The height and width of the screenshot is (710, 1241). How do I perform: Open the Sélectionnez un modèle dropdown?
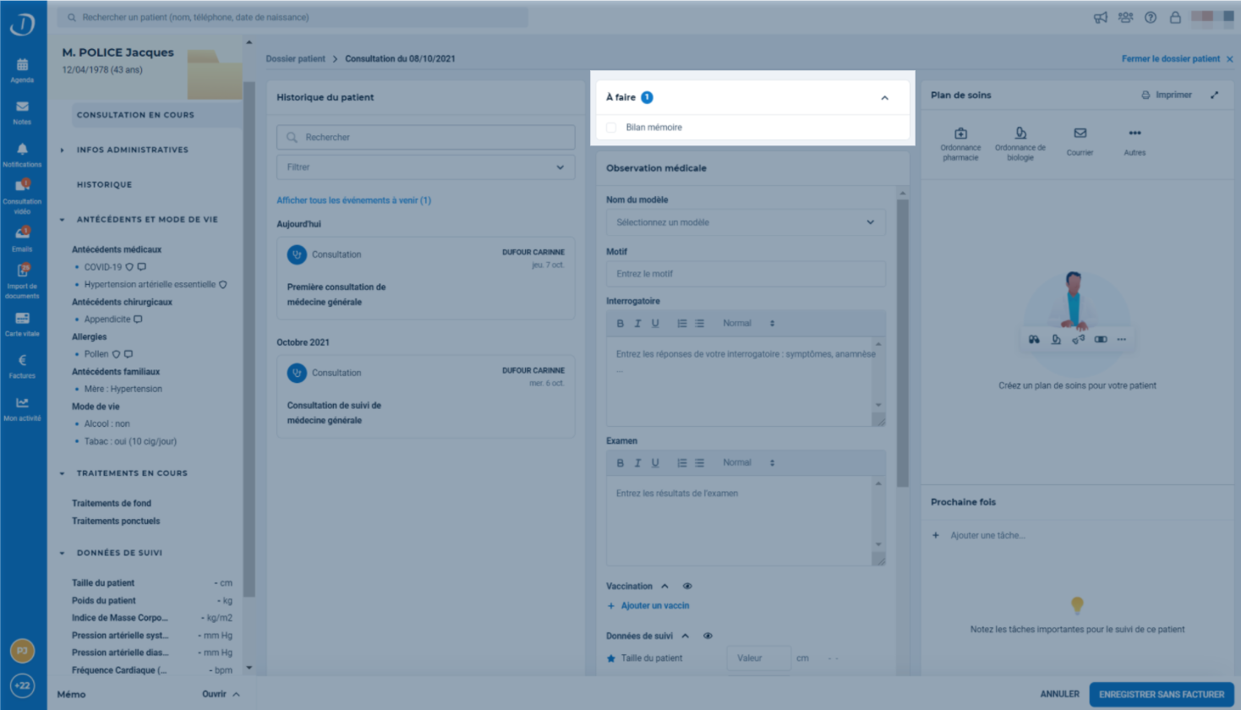tap(746, 222)
